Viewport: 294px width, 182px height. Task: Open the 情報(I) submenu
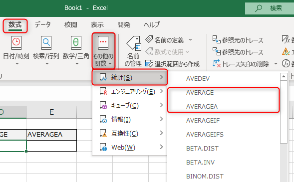130,120
